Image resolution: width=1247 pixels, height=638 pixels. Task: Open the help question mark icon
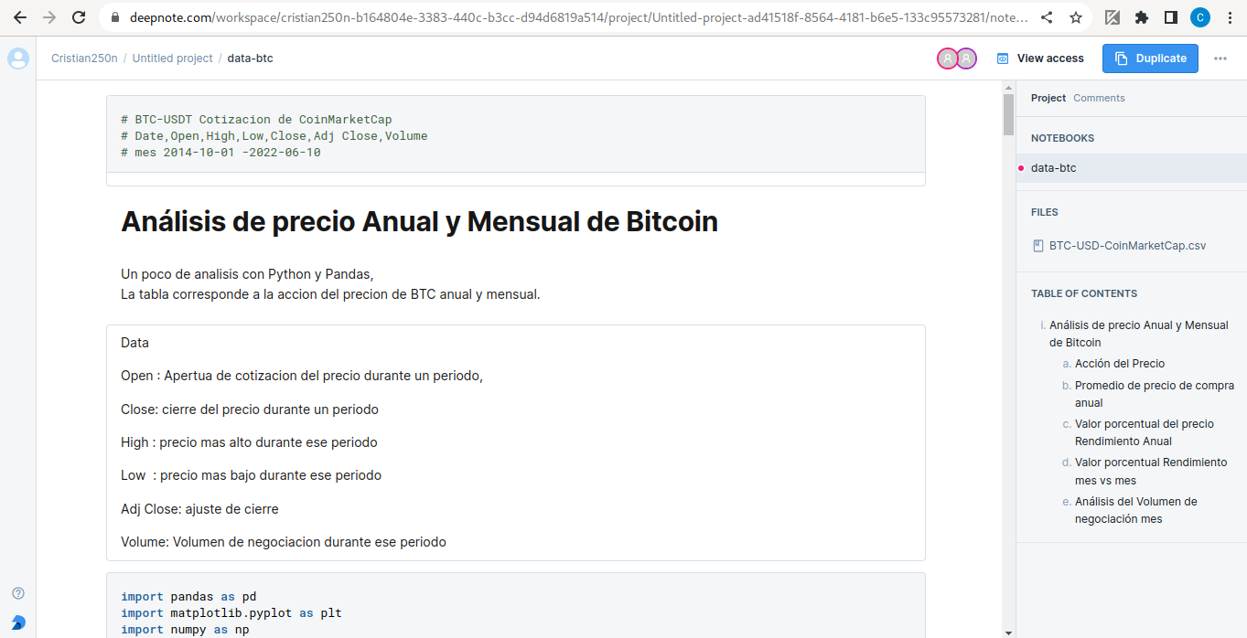pos(18,593)
